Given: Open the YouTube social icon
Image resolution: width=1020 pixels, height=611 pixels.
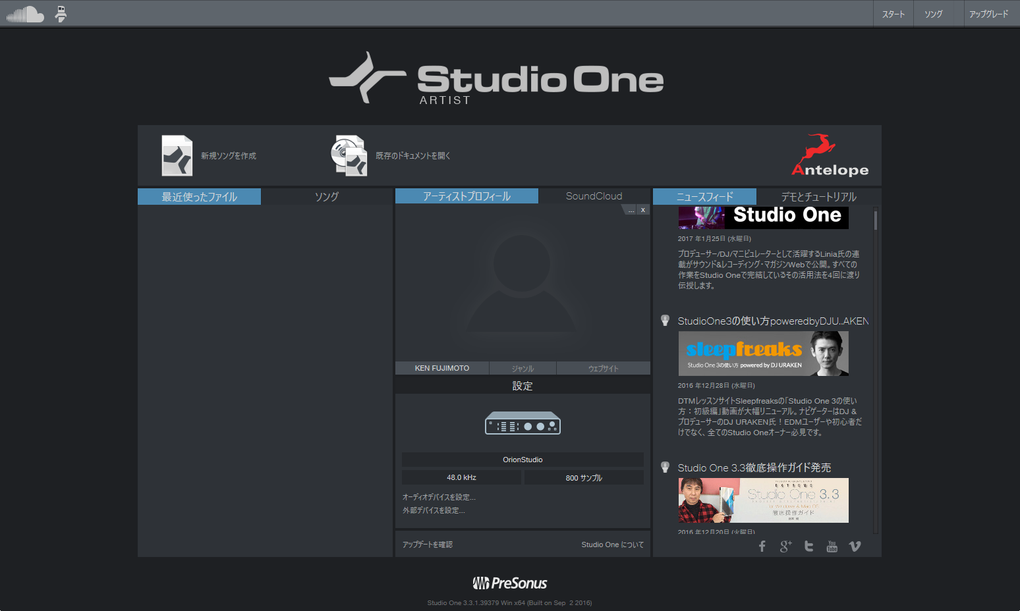Looking at the screenshot, I should coord(832,546).
